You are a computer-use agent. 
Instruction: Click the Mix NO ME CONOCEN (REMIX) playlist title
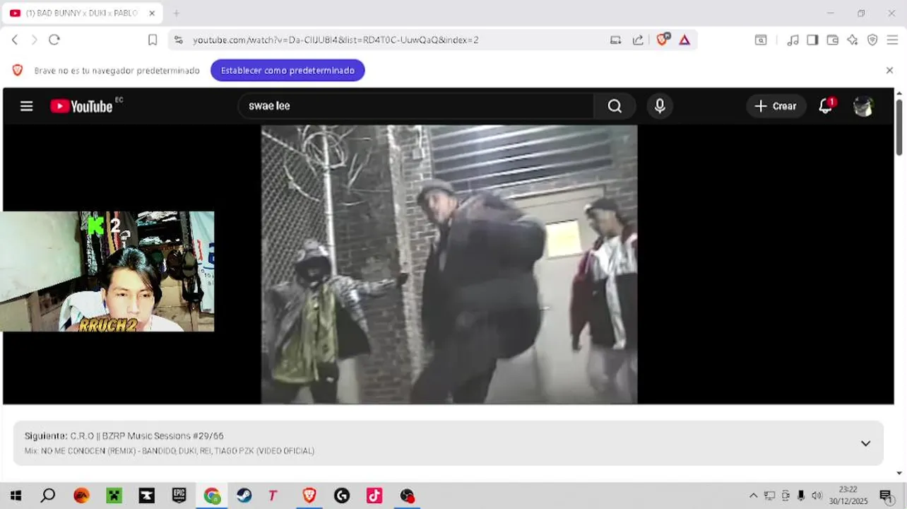click(x=170, y=451)
